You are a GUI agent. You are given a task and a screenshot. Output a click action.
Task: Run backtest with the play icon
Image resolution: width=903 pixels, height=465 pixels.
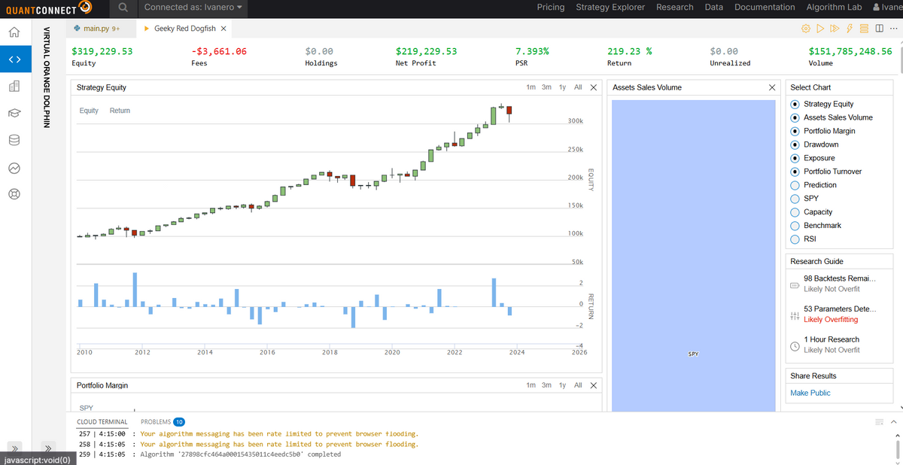coord(820,29)
